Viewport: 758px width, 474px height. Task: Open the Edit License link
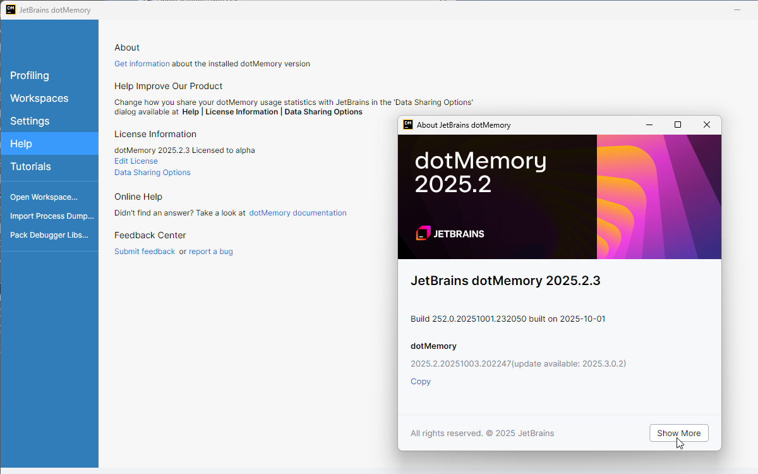(x=136, y=161)
